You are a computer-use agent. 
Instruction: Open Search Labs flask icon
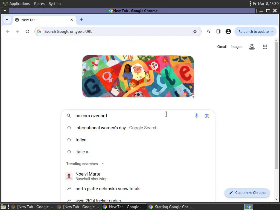252,47
